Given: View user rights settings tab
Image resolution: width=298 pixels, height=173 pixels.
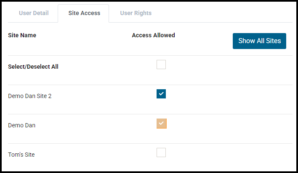Looking at the screenshot, I should 136,13.
